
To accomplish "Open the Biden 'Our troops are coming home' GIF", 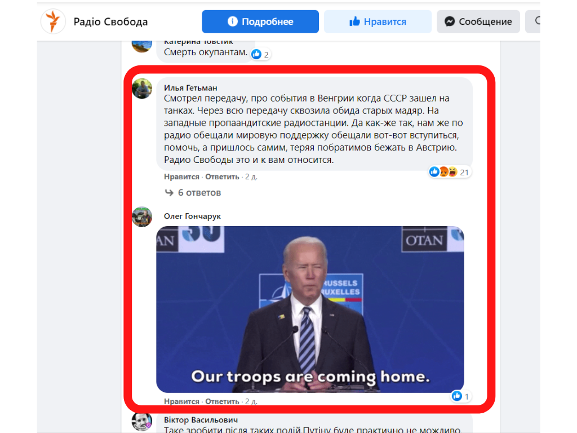I will click(310, 310).
